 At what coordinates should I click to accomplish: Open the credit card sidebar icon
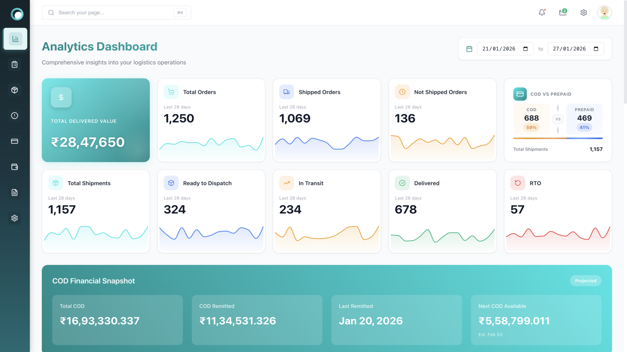pyautogui.click(x=14, y=141)
